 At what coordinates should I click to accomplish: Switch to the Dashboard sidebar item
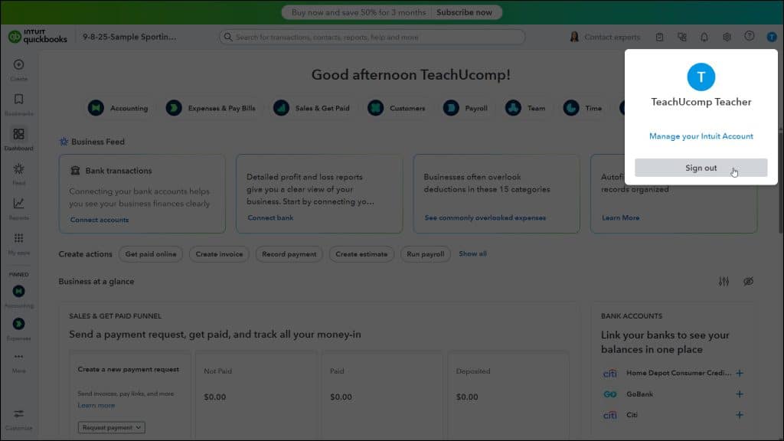[x=17, y=138]
